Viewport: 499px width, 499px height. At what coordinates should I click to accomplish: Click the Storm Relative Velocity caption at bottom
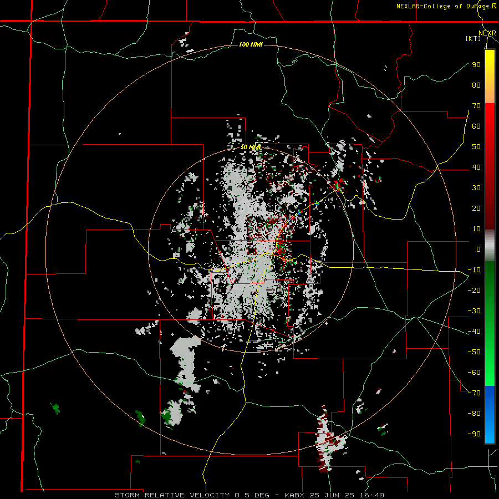click(249, 495)
